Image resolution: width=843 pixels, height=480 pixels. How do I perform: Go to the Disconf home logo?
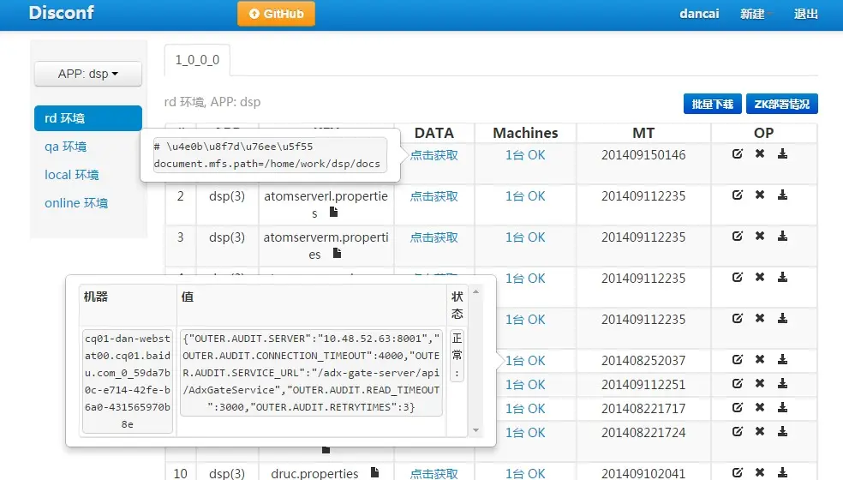coord(62,13)
